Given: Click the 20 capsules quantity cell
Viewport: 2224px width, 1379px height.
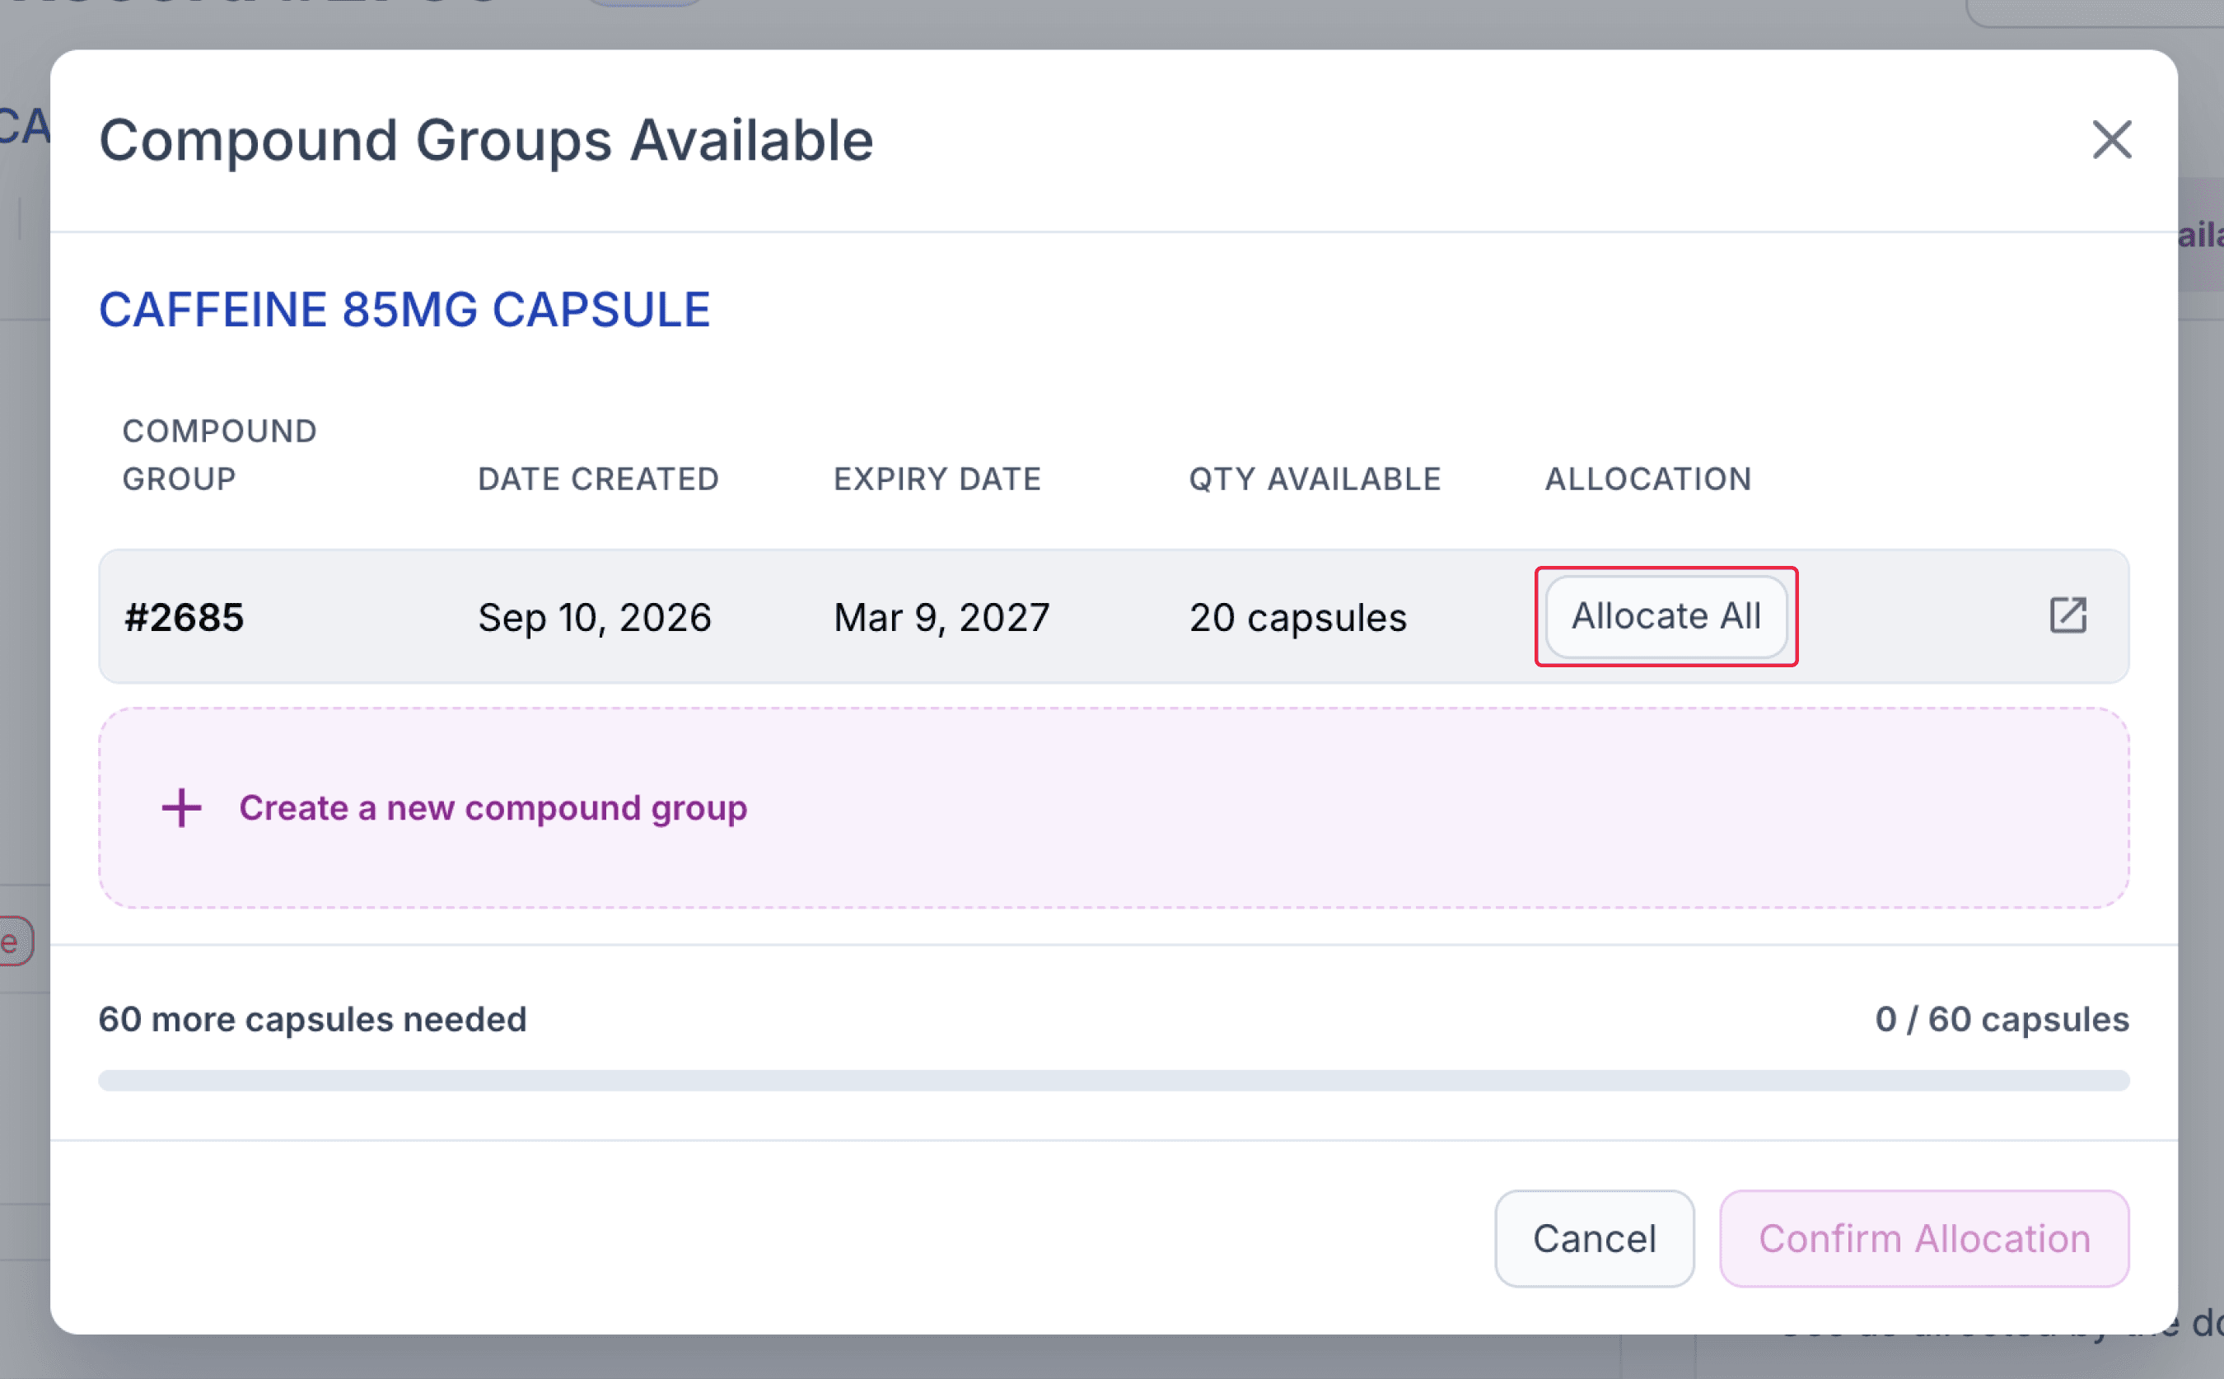Looking at the screenshot, I should coord(1297,618).
